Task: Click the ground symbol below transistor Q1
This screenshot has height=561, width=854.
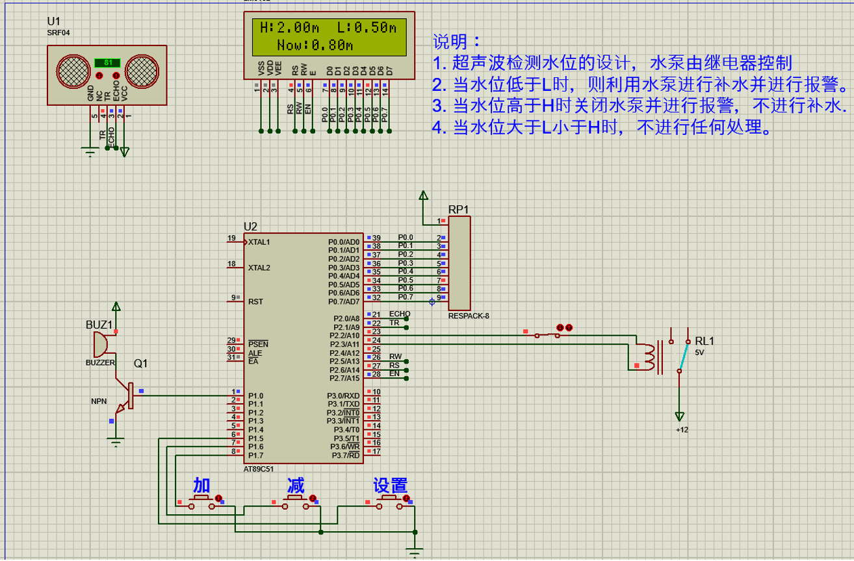Action: pos(116,443)
